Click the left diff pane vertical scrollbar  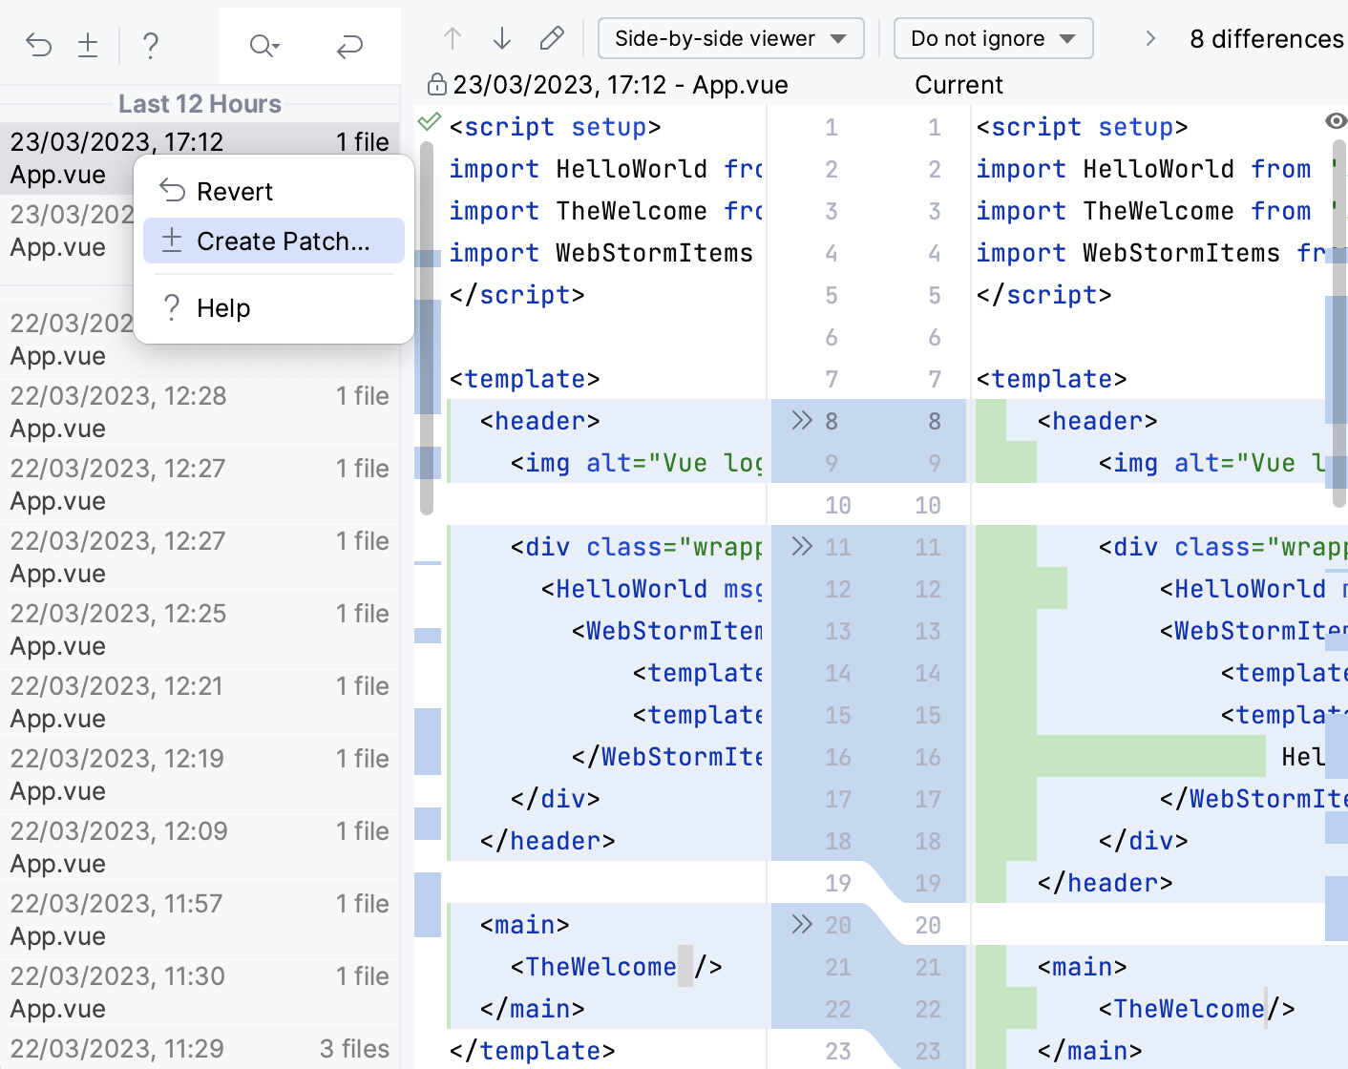coord(427,325)
